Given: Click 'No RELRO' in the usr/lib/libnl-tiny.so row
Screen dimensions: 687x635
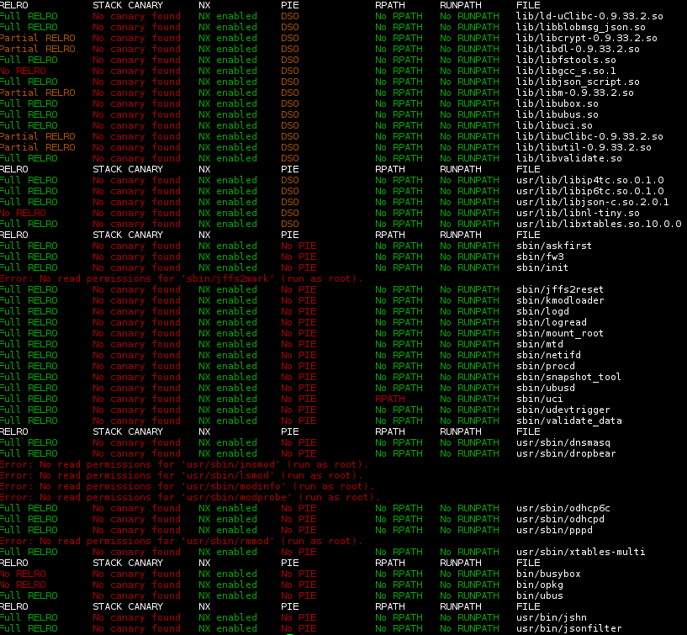Looking at the screenshot, I should tap(23, 214).
